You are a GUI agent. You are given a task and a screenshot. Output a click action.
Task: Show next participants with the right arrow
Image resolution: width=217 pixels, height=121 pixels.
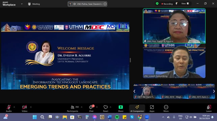point(214,91)
